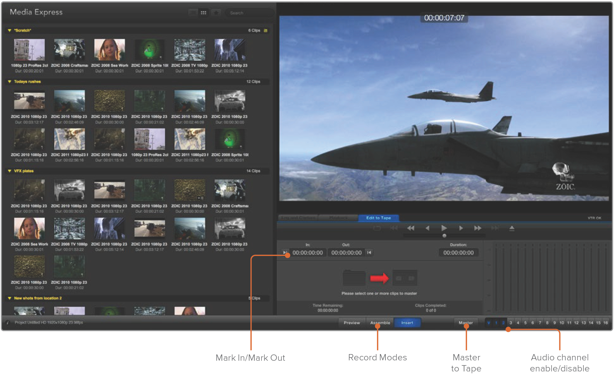The image size is (614, 374).
Task: Toggle the video channel V button
Action: (488, 323)
